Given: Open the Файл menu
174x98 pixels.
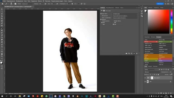Looking at the screenshot, I should 4,1.
